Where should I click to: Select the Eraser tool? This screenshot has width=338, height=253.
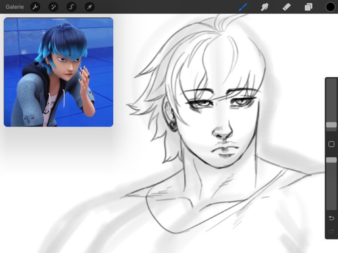(286, 7)
